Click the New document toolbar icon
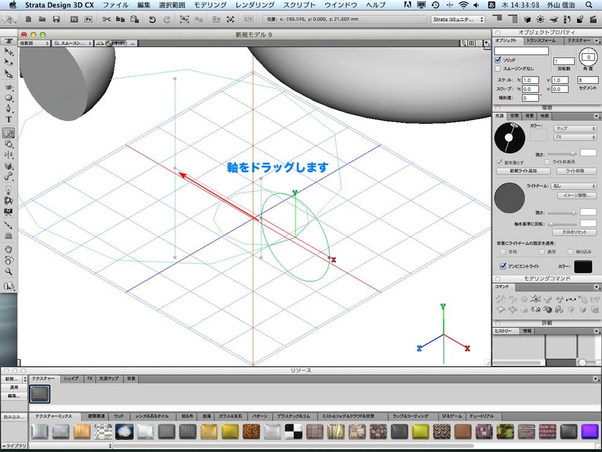The height and width of the screenshot is (452, 602). click(x=28, y=19)
